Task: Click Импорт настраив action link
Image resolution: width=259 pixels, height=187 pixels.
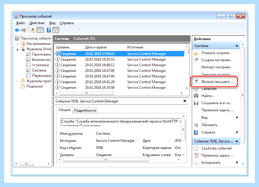Action: [217, 67]
